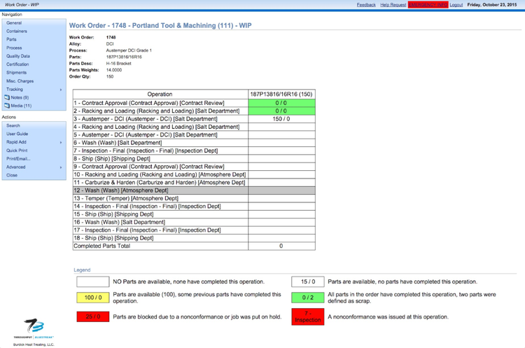Select row 7 - Inspection - Final
Screen dimensions: 525x348
[x=160, y=151]
